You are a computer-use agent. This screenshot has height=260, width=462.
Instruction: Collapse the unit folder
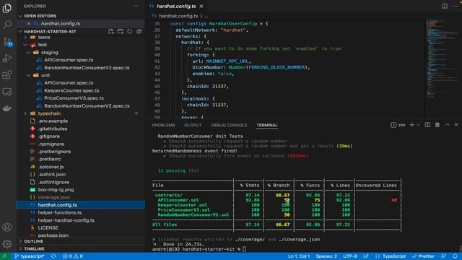point(80,75)
